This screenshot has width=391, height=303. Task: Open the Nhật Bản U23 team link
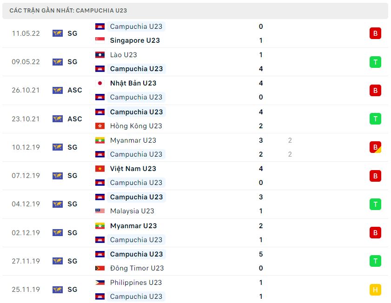point(133,83)
